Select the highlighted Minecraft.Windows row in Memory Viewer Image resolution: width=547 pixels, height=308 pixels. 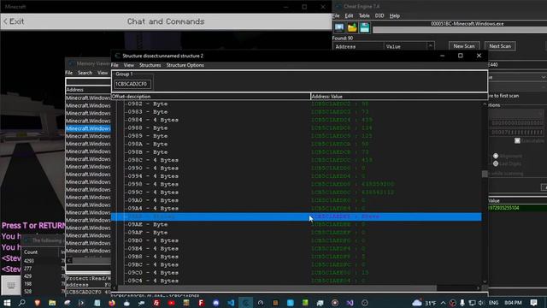pyautogui.click(x=88, y=128)
